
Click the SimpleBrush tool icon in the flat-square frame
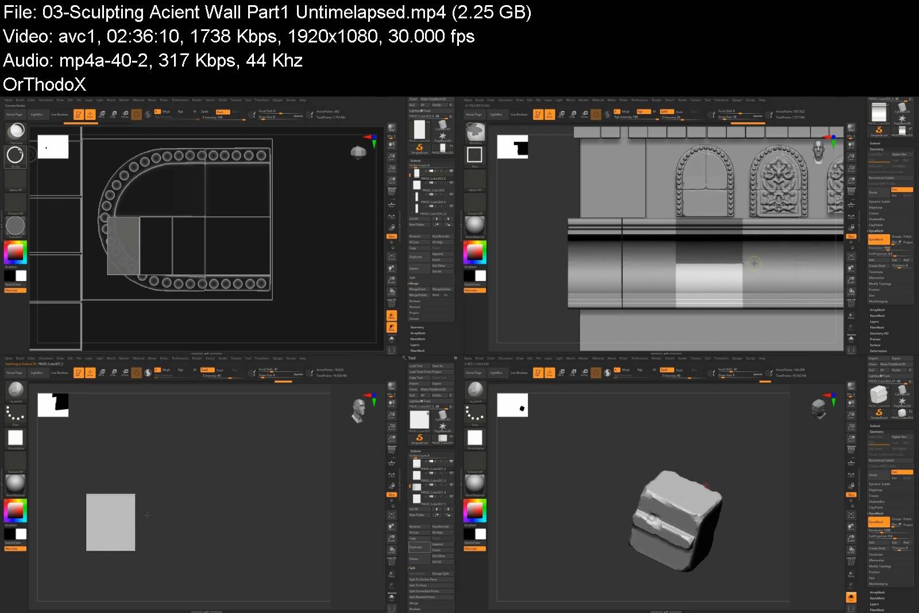pos(419,439)
